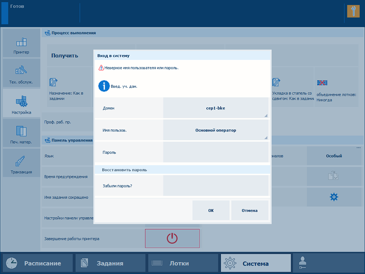Viewport: 365px width, 274px height.
Task: Switch to the Задания tab
Action: [111, 263]
